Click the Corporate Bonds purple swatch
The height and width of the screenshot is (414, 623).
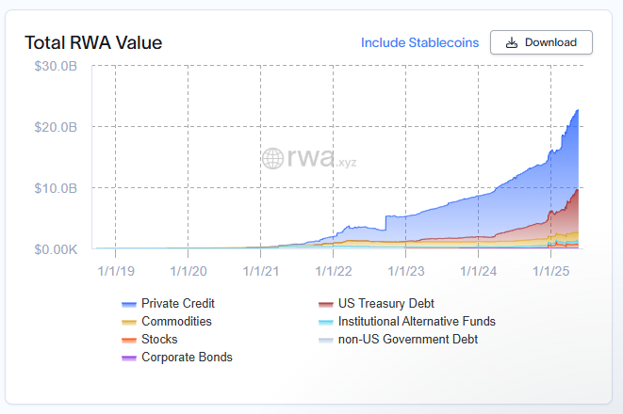(x=129, y=358)
